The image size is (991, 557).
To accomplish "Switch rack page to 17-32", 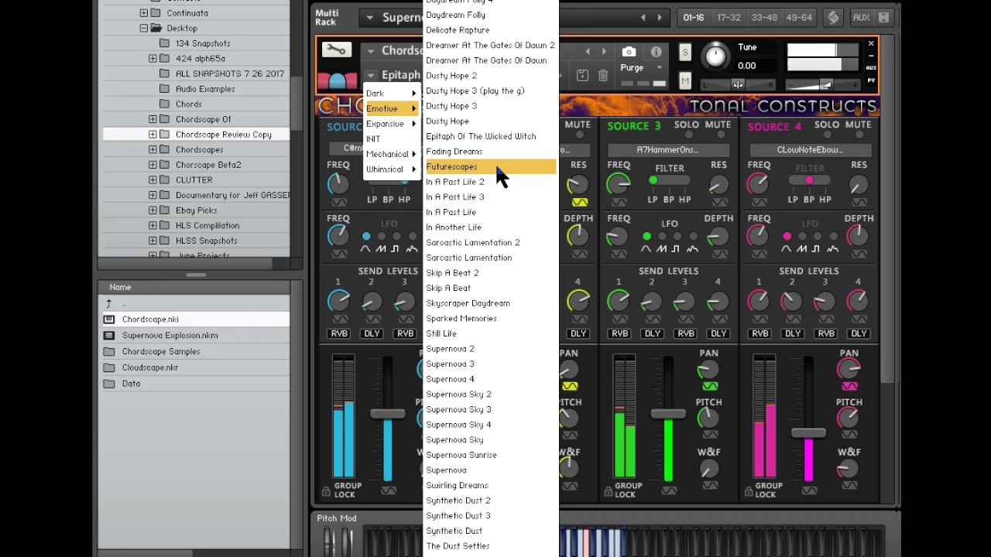I will click(729, 17).
